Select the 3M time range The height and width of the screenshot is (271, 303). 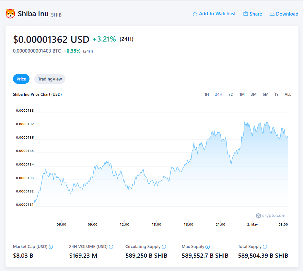click(253, 94)
